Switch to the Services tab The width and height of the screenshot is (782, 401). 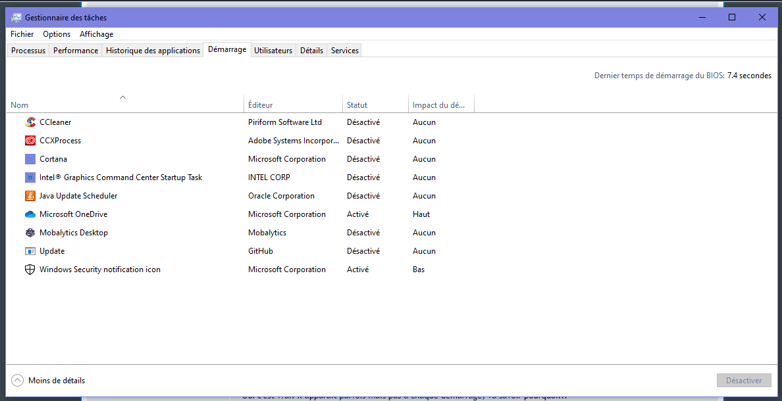[x=345, y=51]
